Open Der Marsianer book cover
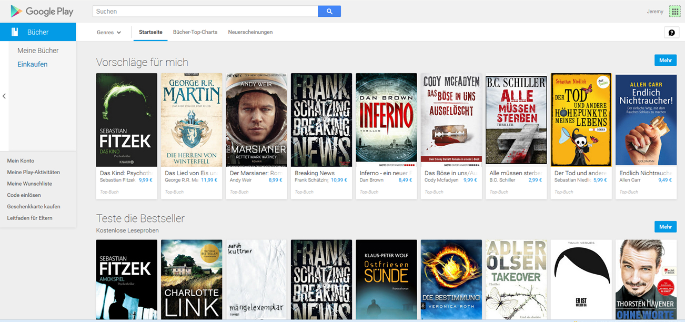The height and width of the screenshot is (322, 685). [257, 120]
